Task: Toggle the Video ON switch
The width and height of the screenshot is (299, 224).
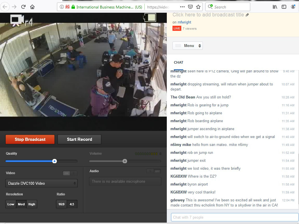Action: pos(70,173)
